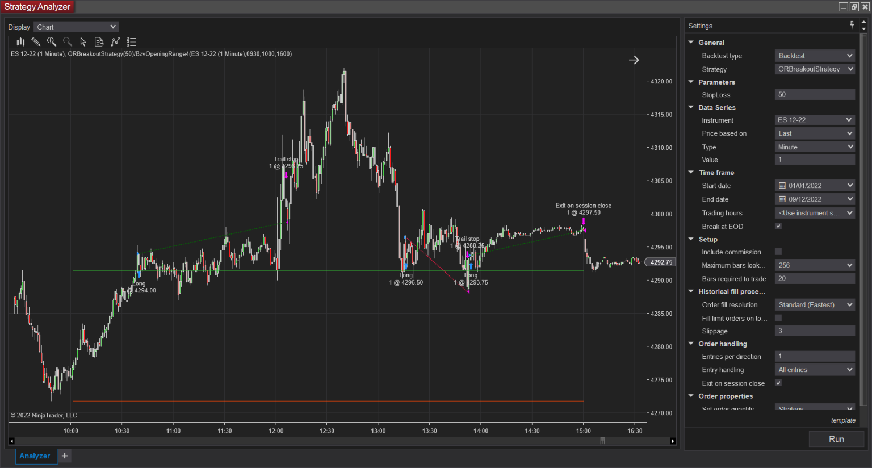
Task: Click the Settings panel vertical scrollbar
Action: [864, 220]
